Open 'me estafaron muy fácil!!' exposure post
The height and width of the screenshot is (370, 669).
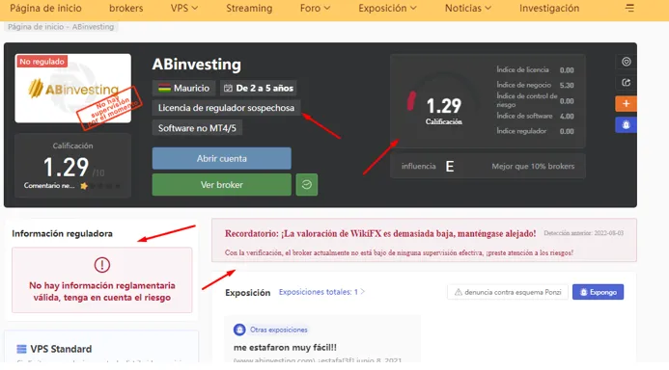285,348
